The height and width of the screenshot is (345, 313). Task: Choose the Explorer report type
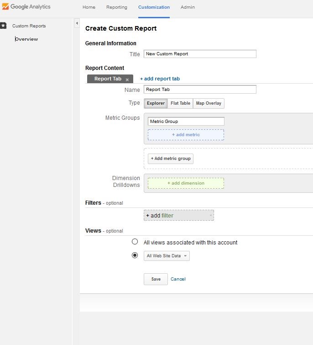pos(156,103)
